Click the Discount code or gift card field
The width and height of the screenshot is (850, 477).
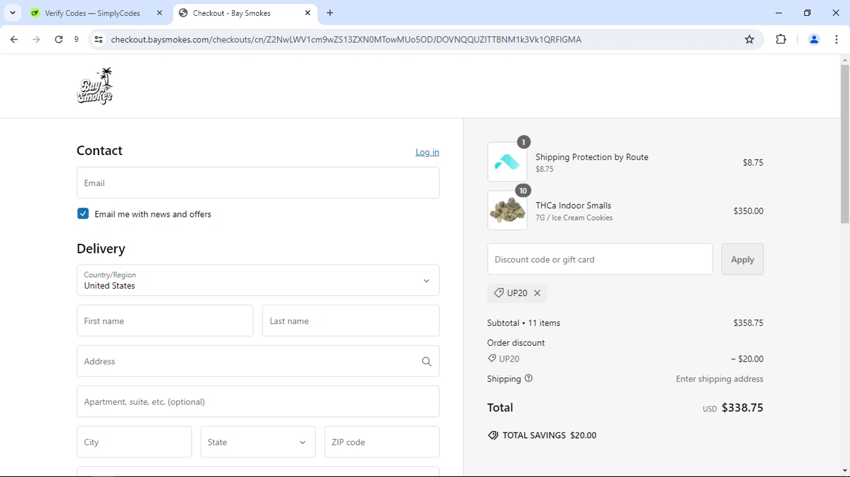[x=600, y=260]
